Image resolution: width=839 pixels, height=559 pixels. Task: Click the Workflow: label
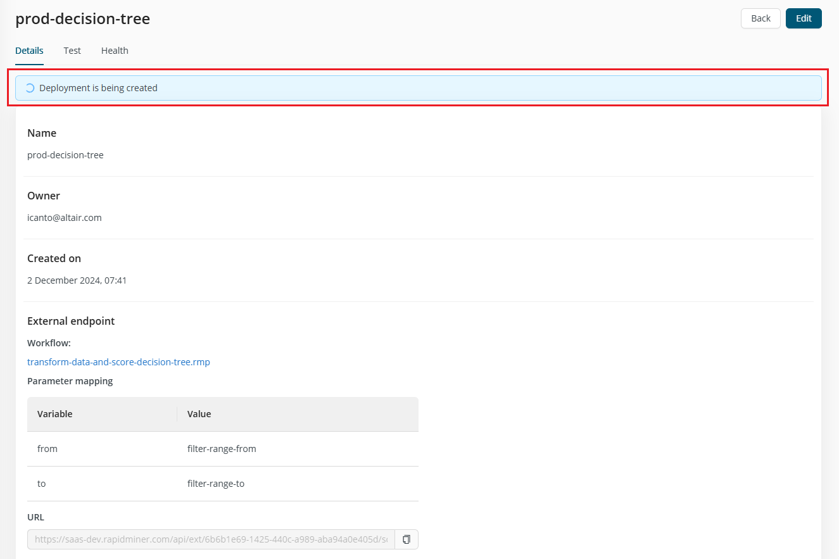[x=49, y=343]
